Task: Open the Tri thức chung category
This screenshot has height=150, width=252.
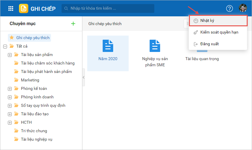Action: coord(34,131)
